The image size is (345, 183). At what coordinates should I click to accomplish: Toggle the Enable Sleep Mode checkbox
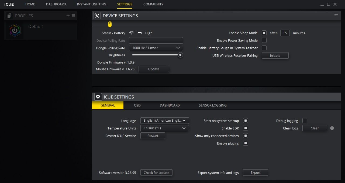264,33
